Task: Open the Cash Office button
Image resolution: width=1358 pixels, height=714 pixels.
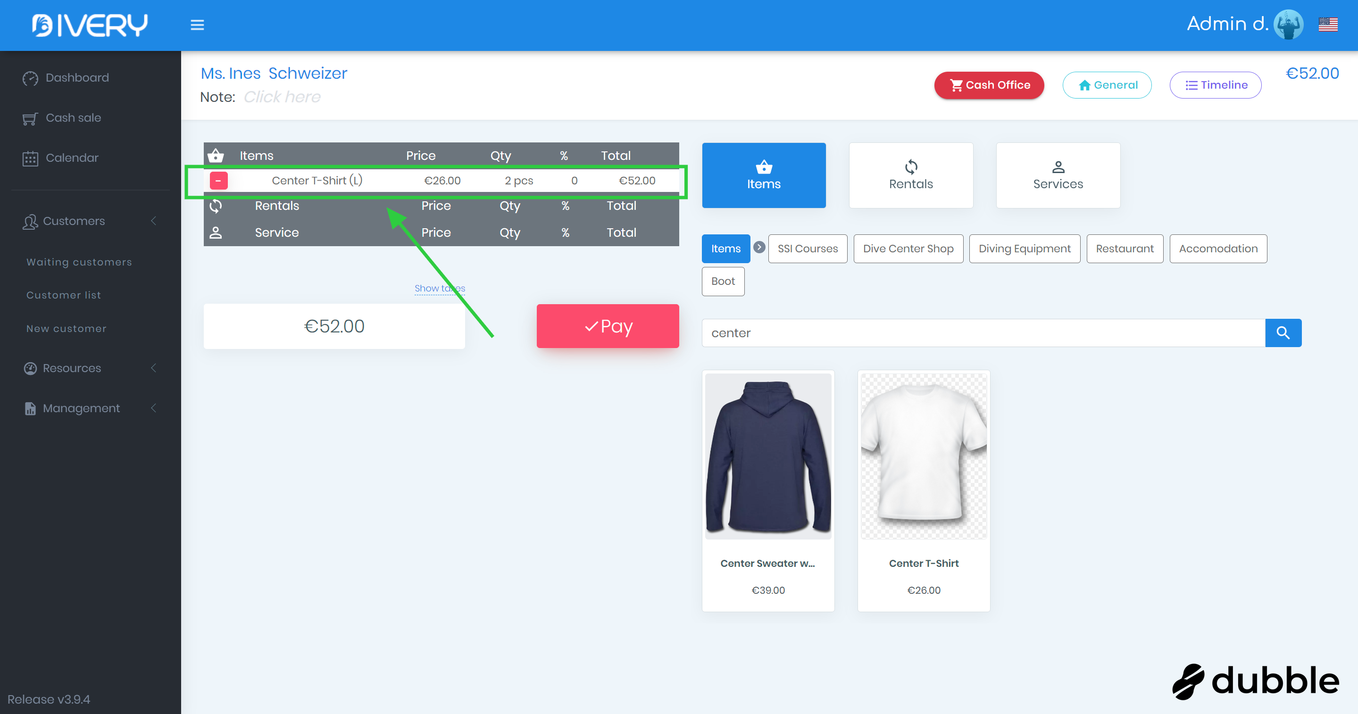Action: [989, 85]
